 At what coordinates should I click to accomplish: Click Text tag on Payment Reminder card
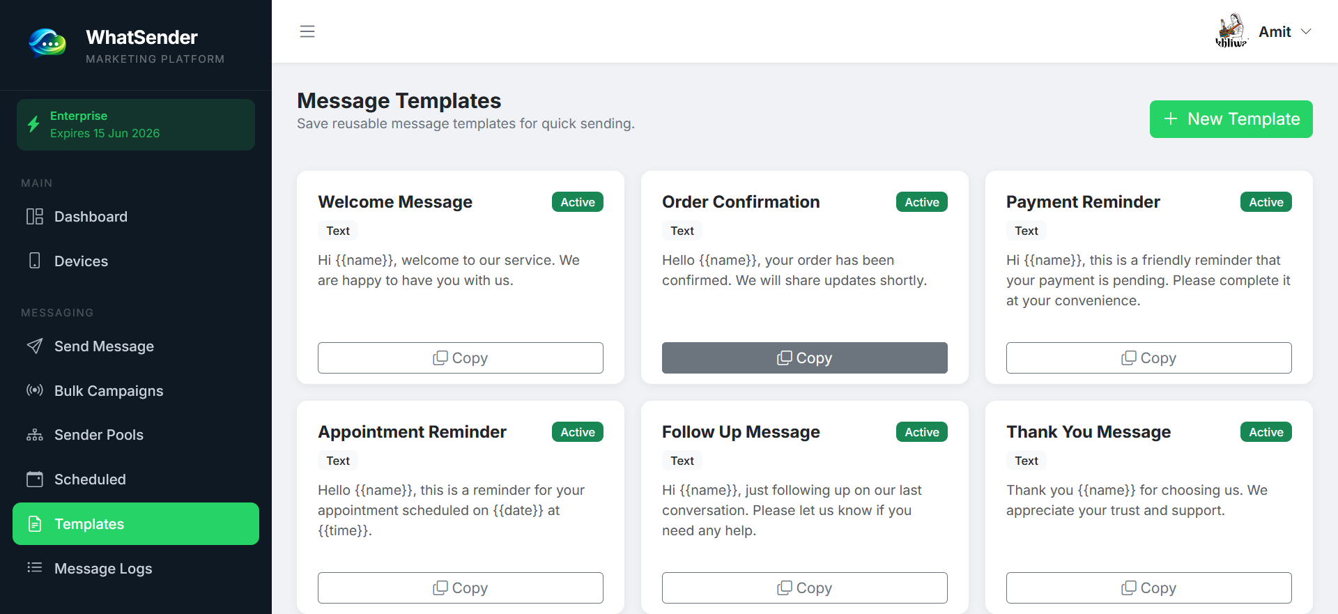1026,231
